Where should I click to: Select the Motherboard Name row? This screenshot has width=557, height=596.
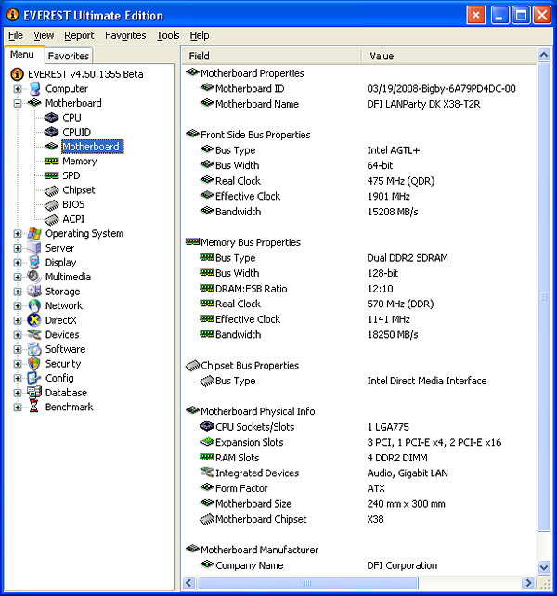[359, 104]
